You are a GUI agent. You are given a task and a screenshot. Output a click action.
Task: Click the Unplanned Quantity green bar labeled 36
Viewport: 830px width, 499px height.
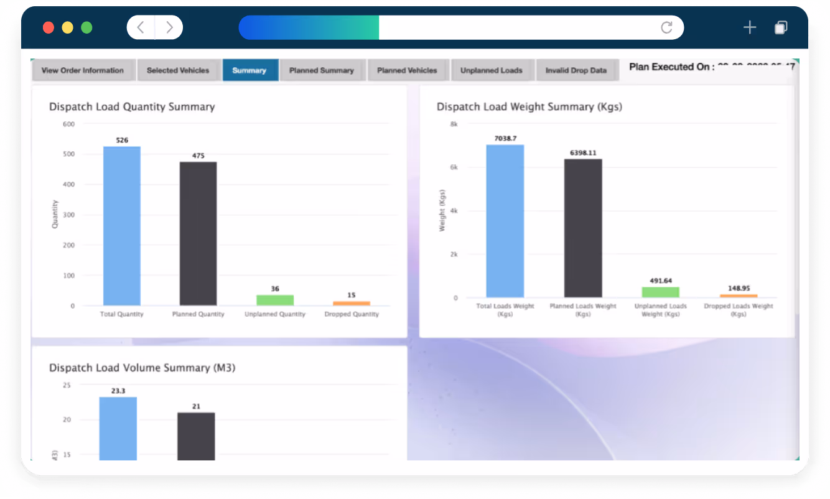[x=275, y=300]
